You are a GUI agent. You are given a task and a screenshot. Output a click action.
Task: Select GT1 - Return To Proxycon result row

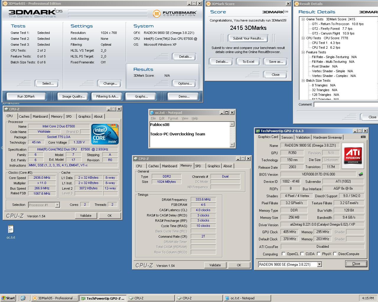tap(338, 24)
